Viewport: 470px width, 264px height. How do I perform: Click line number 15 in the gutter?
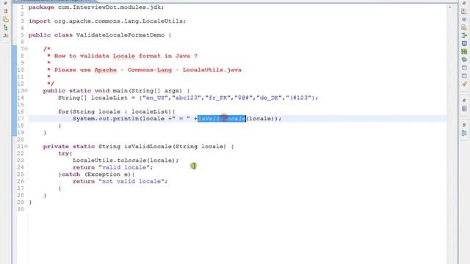coord(21,104)
